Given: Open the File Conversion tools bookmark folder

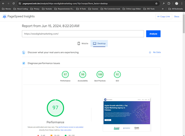Looking at the screenshot, I should point(110,9).
